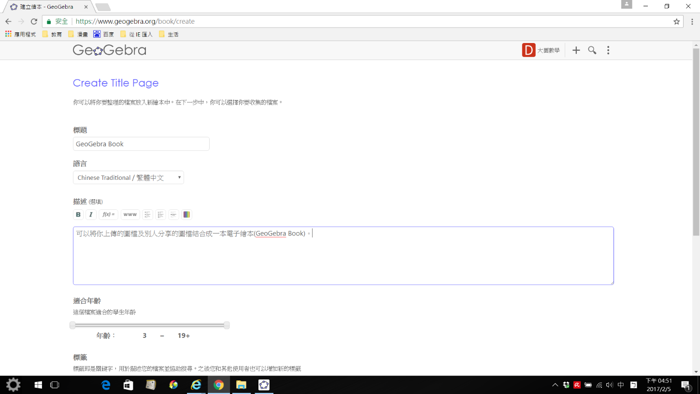The image size is (700, 394).
Task: Click the red D user avatar
Action: click(x=529, y=50)
